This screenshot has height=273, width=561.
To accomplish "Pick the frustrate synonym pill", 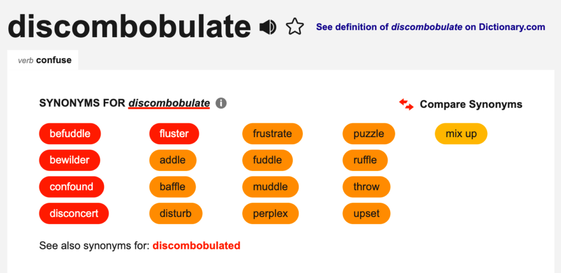I will pos(272,134).
